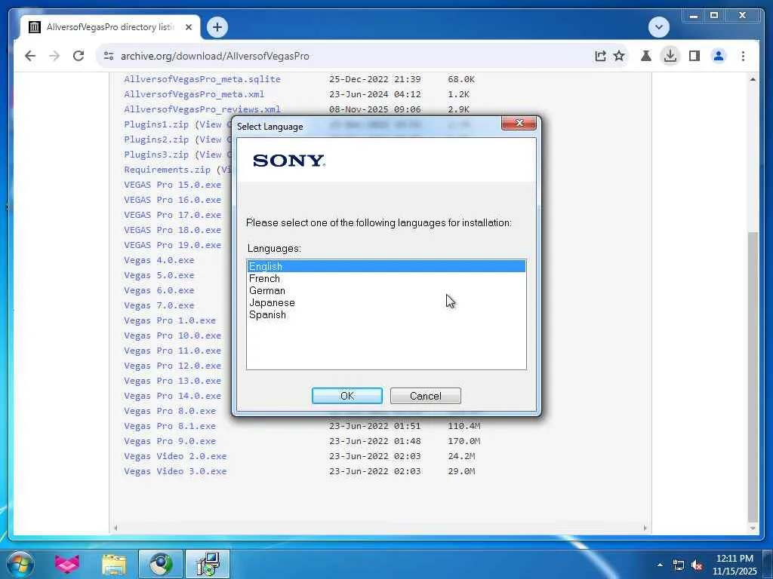Open AllversofVegasPro_reviews.xml link

pyautogui.click(x=202, y=109)
